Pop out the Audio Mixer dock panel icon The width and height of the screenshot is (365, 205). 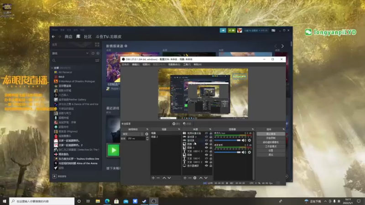(253, 129)
